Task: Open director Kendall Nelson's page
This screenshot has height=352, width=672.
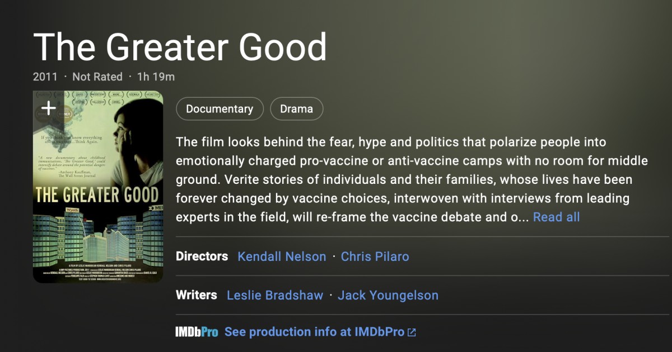Action: [x=282, y=256]
